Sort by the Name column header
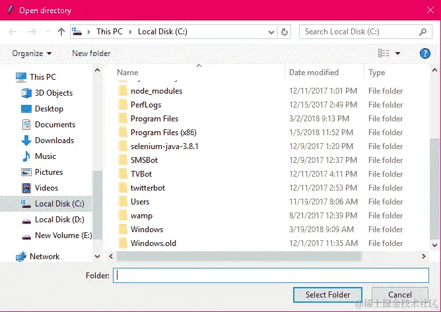Image resolution: width=441 pixels, height=312 pixels. click(x=127, y=73)
